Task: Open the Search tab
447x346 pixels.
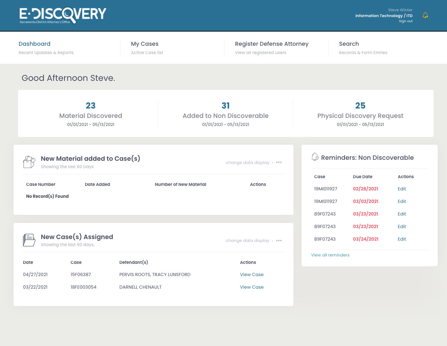Action: (349, 44)
